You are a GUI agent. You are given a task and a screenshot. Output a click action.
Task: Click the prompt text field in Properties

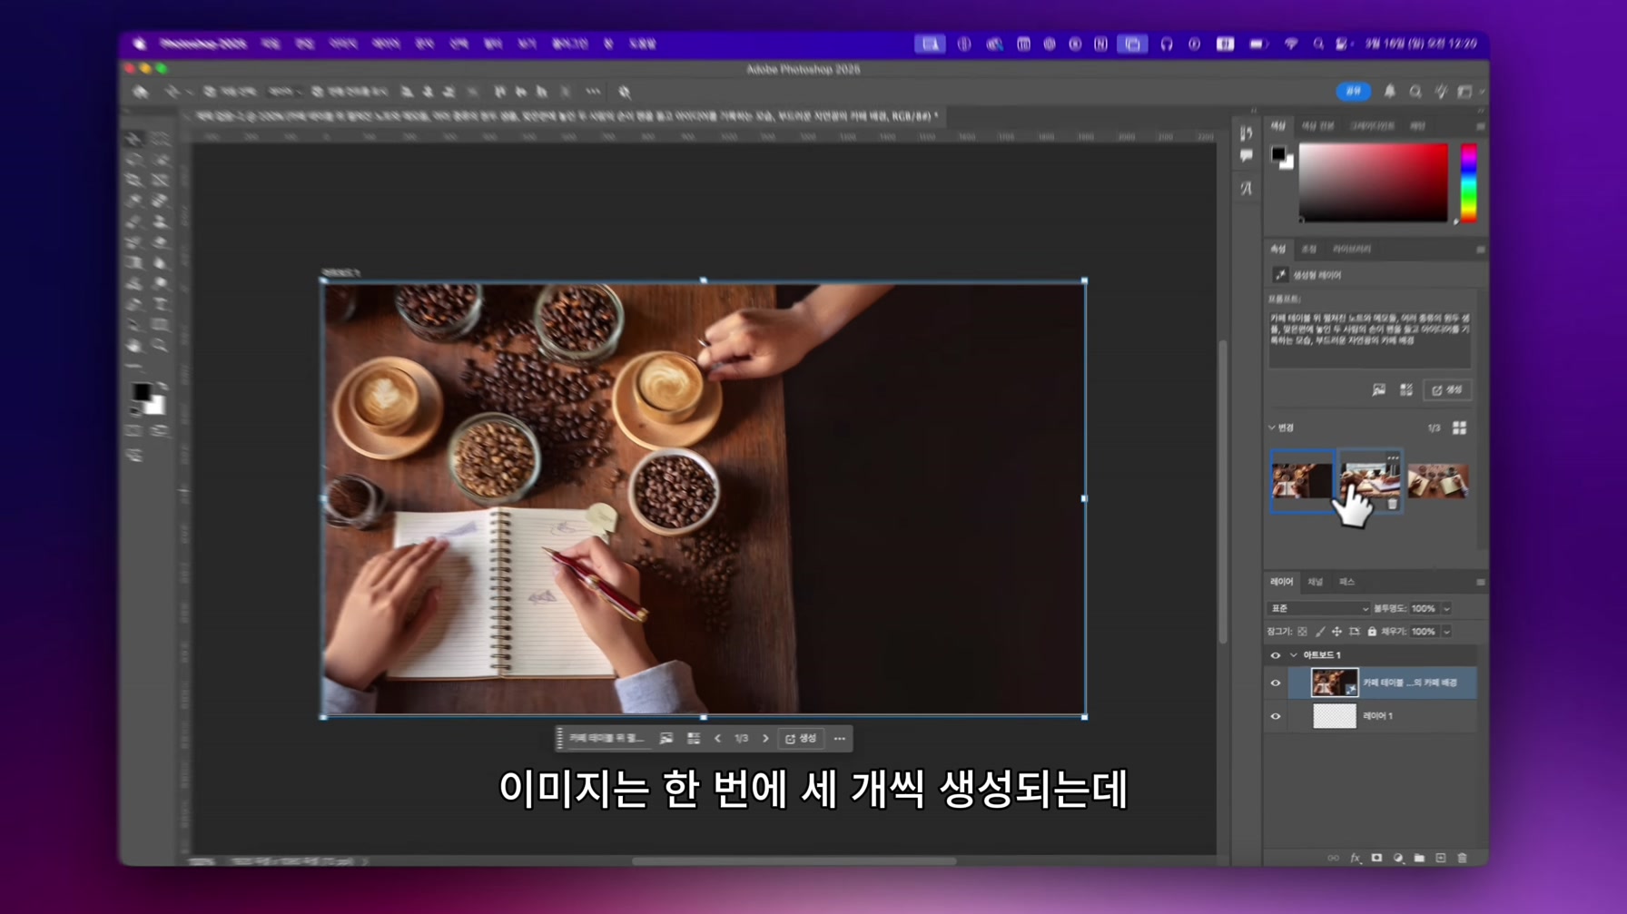pos(1369,339)
